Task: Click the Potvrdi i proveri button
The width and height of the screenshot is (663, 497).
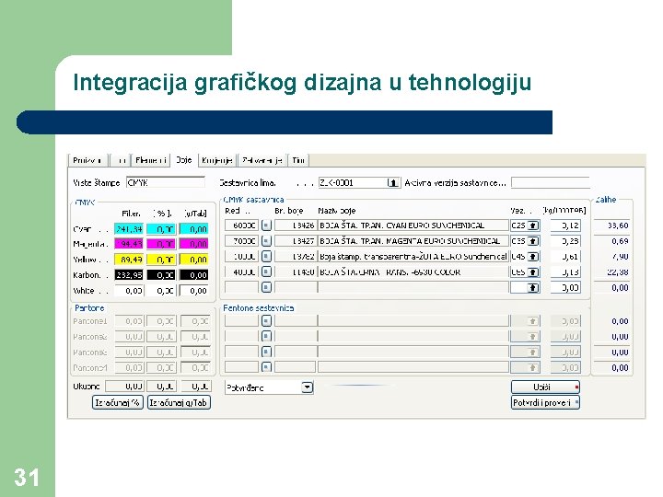Action: pos(545,402)
